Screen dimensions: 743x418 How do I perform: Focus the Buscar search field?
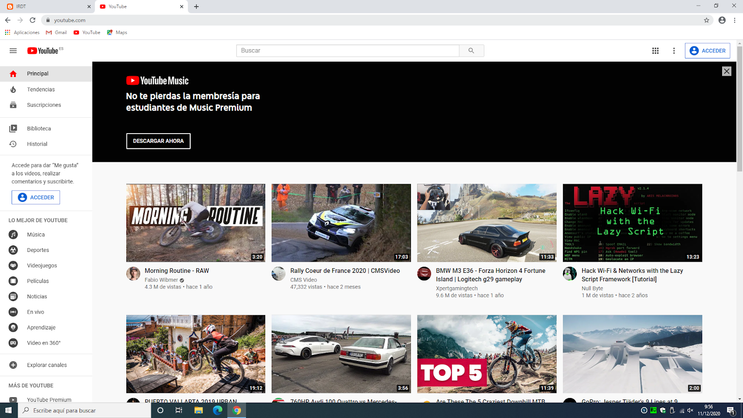(347, 51)
